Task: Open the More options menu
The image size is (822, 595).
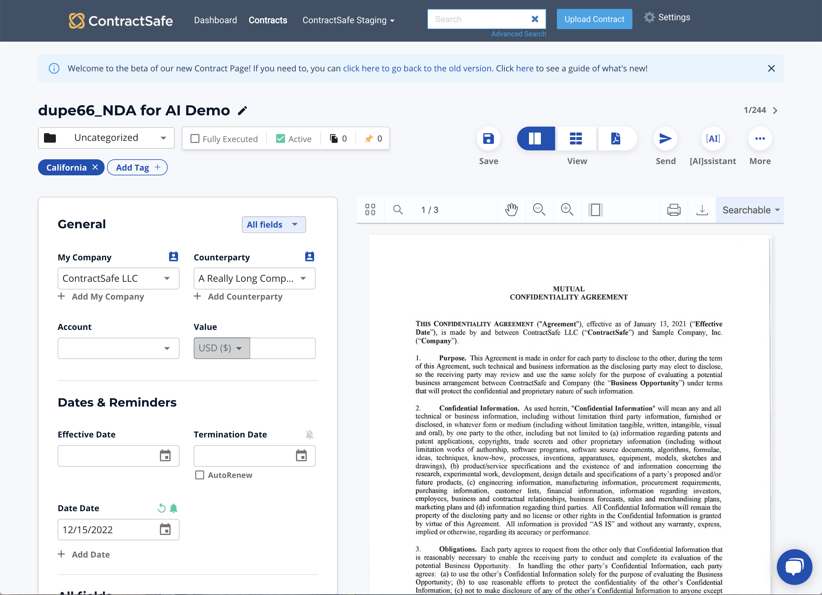Action: coord(760,138)
